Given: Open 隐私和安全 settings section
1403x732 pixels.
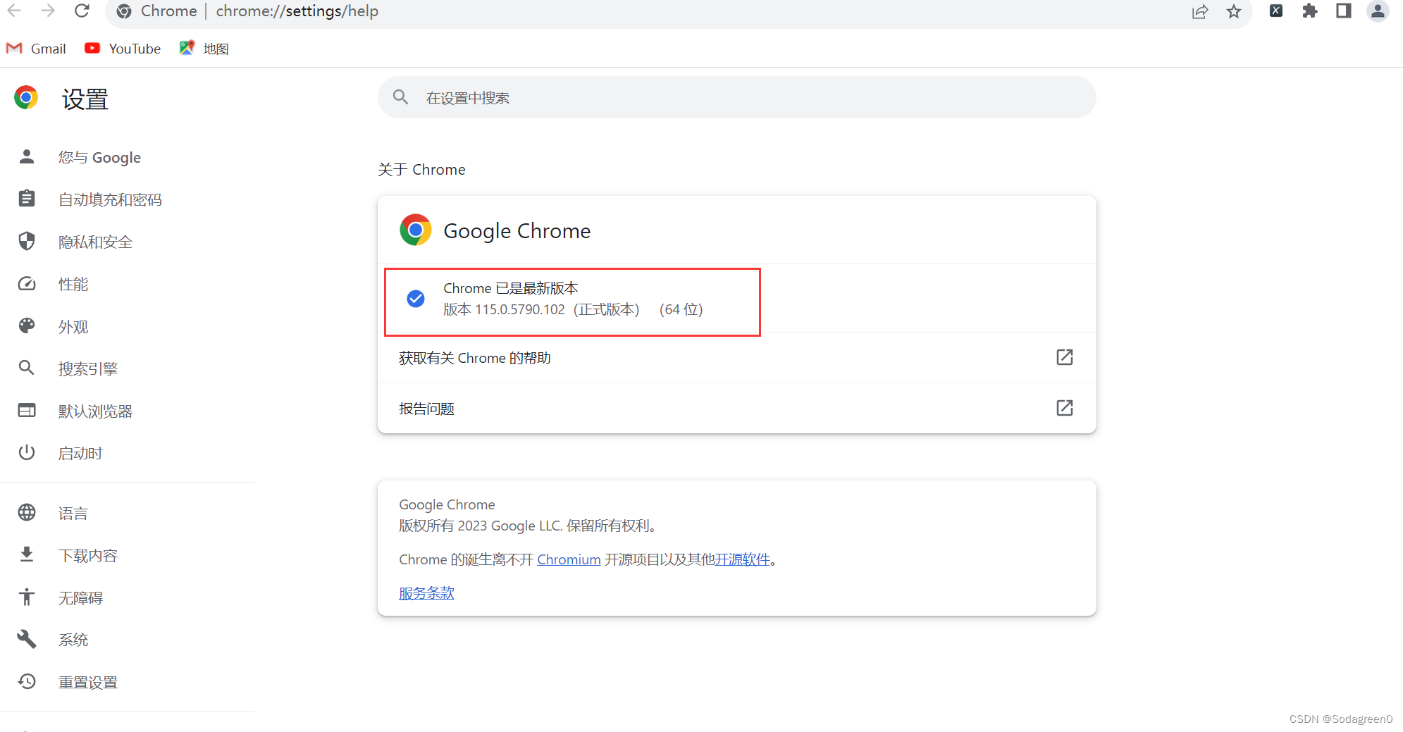Looking at the screenshot, I should 95,242.
